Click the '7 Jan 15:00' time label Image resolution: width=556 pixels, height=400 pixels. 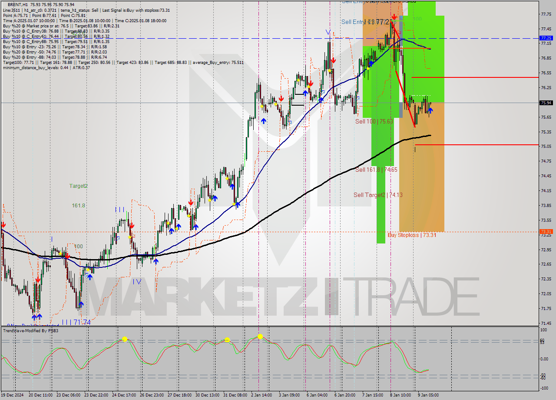pos(373,395)
